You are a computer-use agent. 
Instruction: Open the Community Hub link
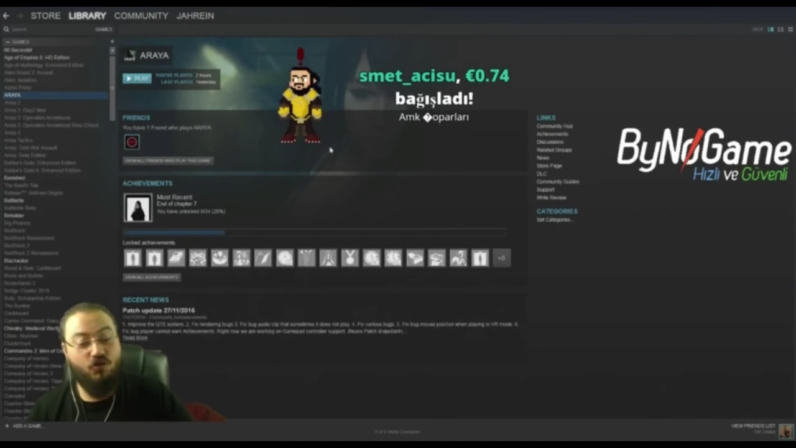point(555,126)
